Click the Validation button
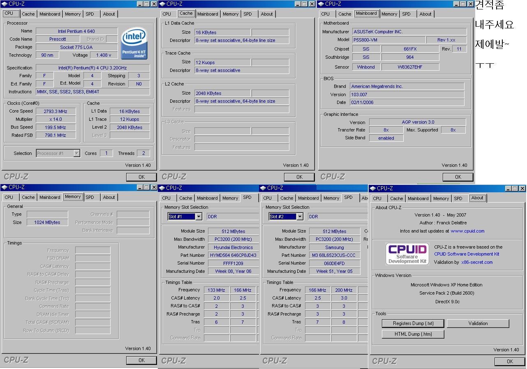This screenshot has width=527, height=369. (478, 323)
